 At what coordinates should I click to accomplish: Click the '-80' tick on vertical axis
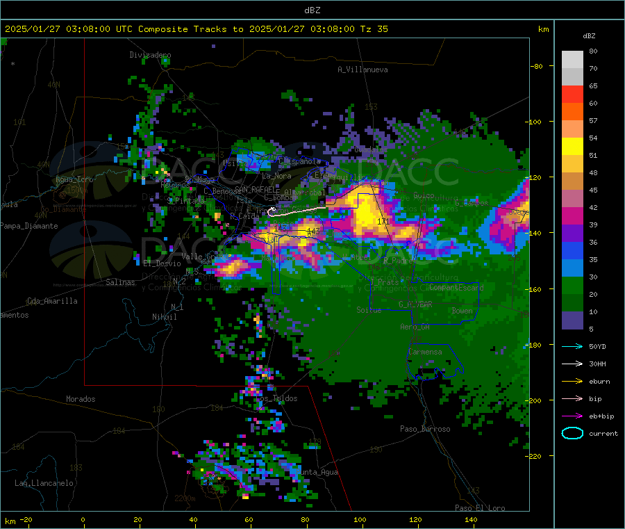(537, 66)
